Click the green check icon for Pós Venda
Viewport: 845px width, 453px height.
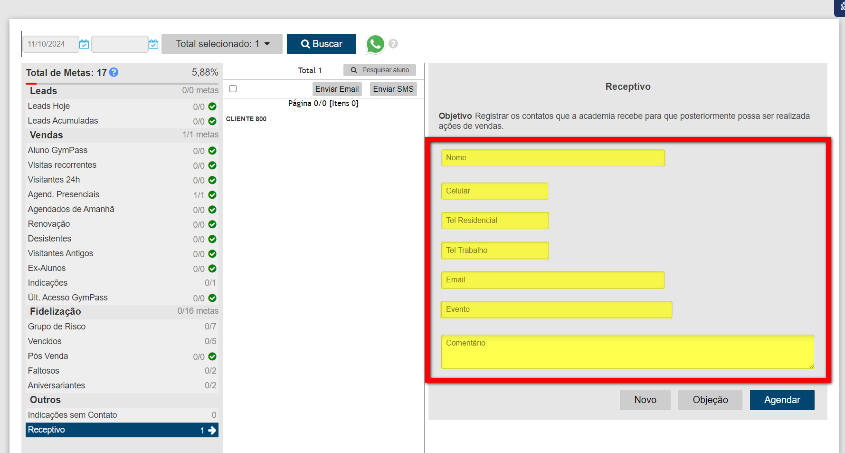pyautogui.click(x=212, y=357)
